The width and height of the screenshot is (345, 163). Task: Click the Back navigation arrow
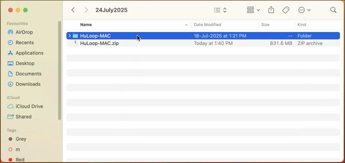click(73, 10)
